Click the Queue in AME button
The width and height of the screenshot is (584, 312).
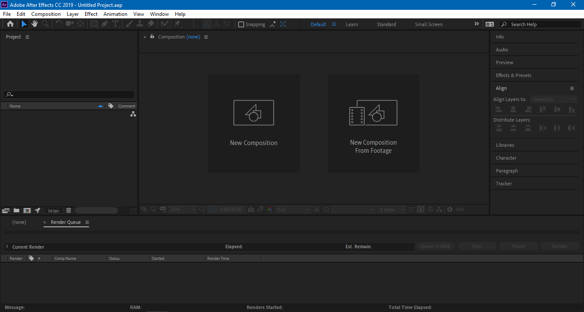(x=435, y=246)
